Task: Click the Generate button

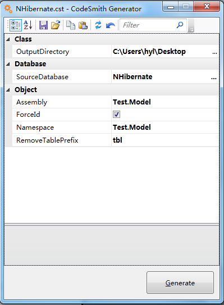Action: pos(180,283)
